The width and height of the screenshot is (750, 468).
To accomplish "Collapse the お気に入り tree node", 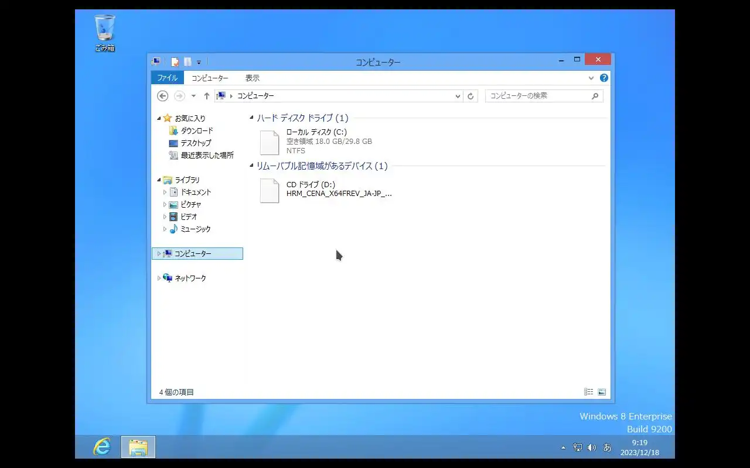I will tap(159, 119).
